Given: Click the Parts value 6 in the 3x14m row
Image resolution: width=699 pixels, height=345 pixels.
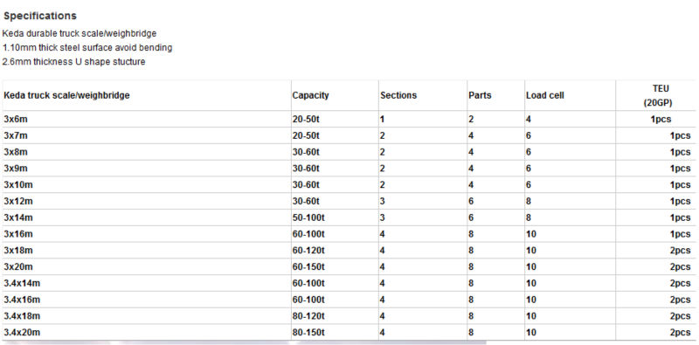Looking at the screenshot, I should pos(471,217).
